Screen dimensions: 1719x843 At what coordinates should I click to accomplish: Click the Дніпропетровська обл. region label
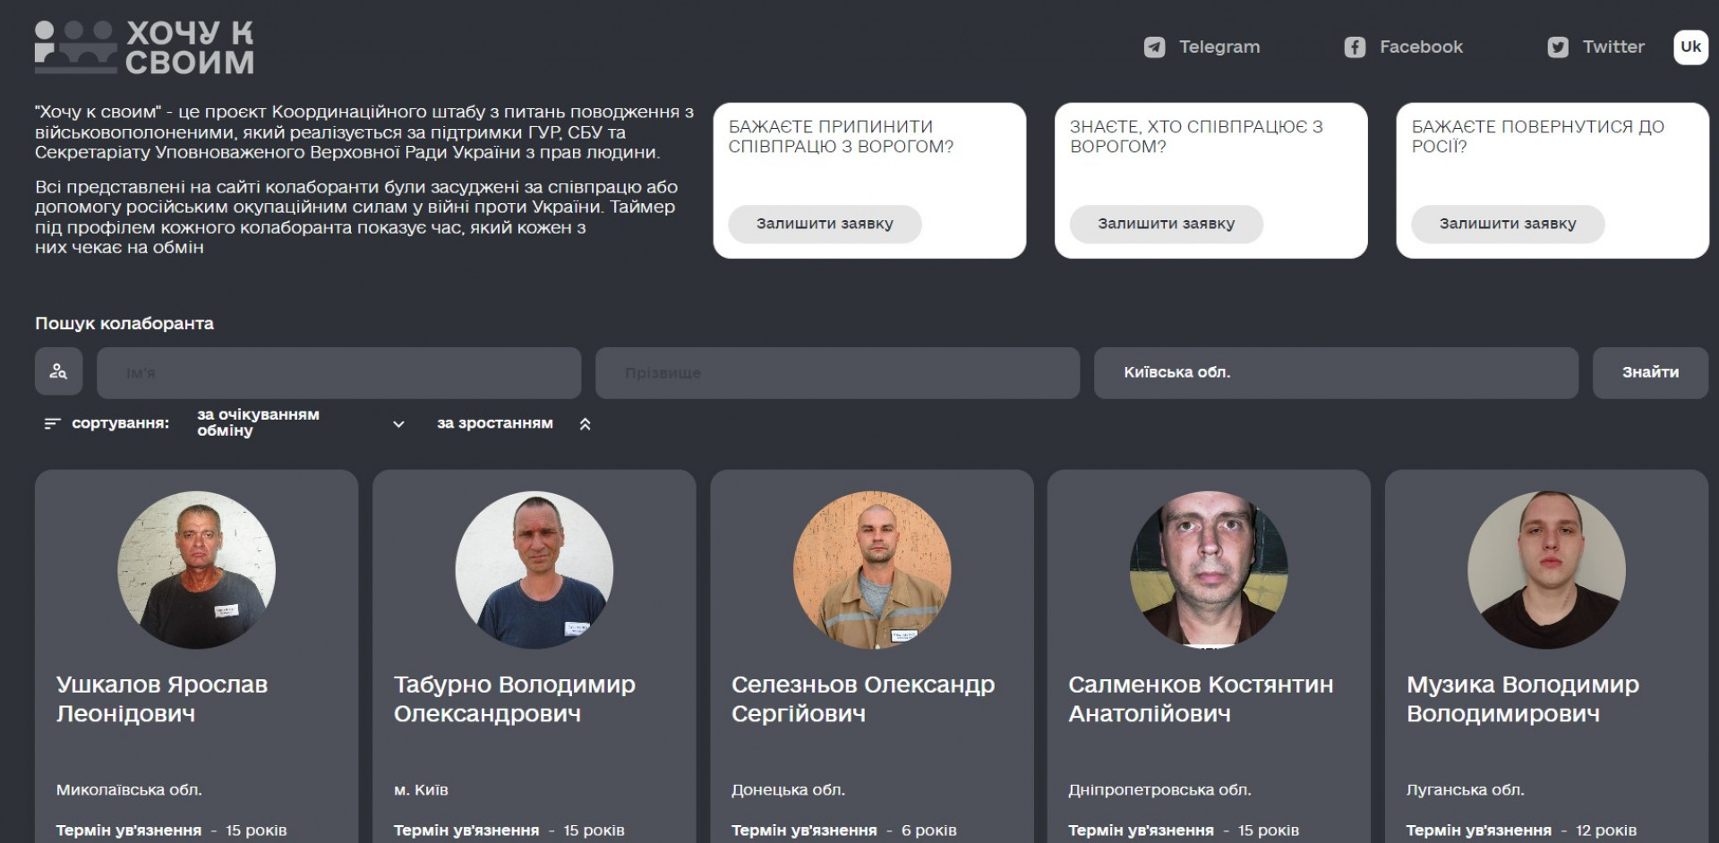tap(1159, 790)
